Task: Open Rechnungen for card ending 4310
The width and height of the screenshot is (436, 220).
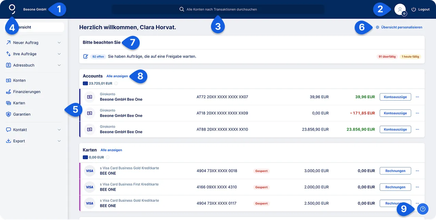Action: click(x=395, y=187)
